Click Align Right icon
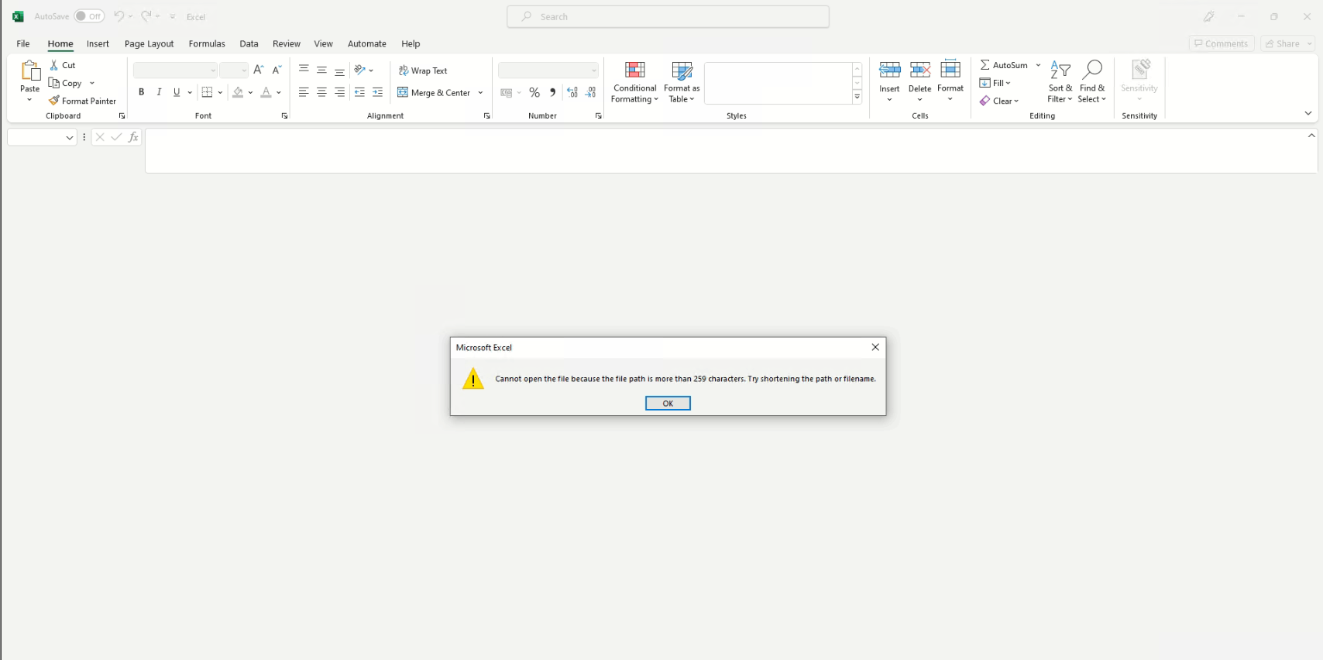Viewport: 1323px width, 660px height. click(x=339, y=92)
